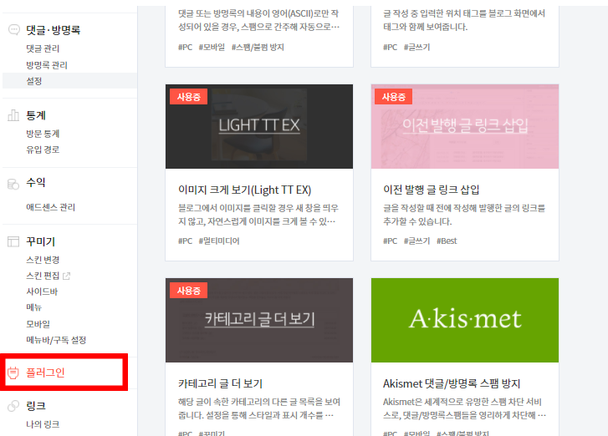The width and height of the screenshot is (608, 436).
Task: Click the 플러그인 plug icon
Action: pos(13,373)
